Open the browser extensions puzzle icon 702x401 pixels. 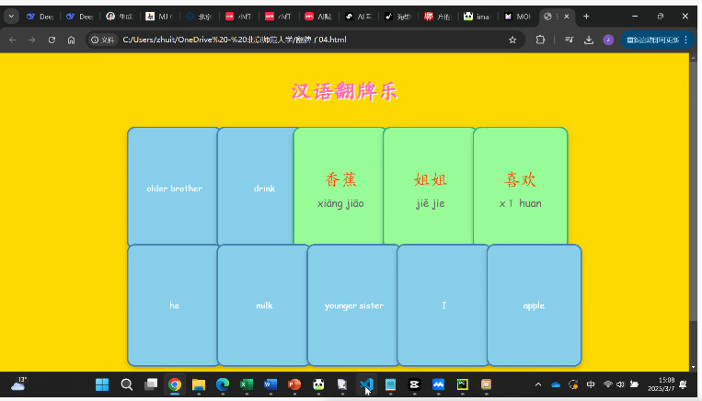[540, 40]
